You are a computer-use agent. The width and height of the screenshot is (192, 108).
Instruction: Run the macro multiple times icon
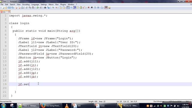coord(98,7)
